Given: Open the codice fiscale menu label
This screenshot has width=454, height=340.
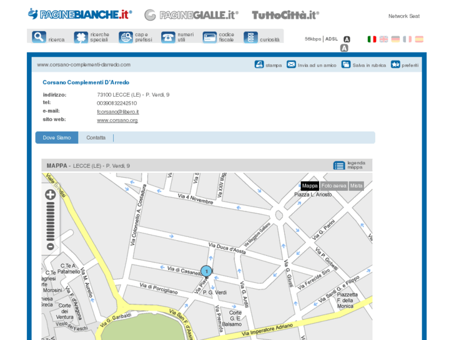Looking at the screenshot, I should point(227,37).
